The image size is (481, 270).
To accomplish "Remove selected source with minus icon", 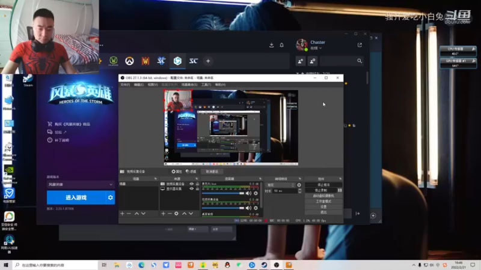I will [170, 214].
